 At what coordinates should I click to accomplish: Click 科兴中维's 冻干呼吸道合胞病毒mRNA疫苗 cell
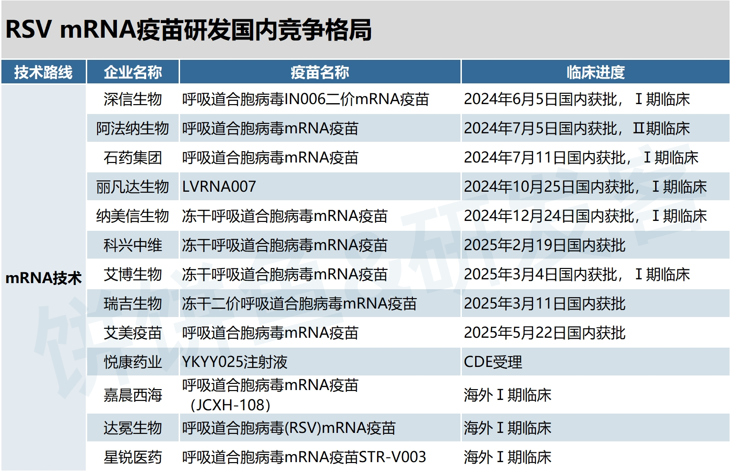point(320,245)
